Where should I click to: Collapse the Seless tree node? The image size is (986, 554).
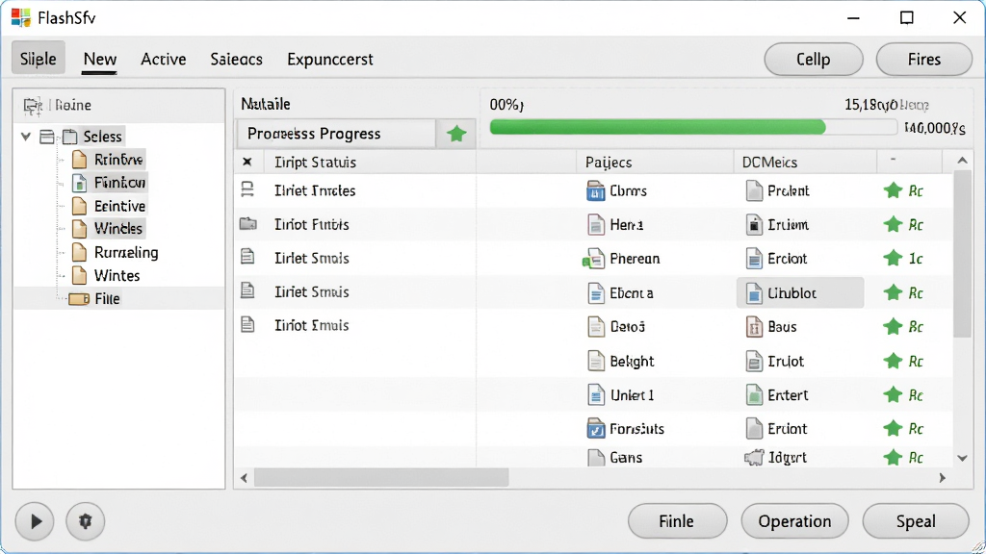26,137
